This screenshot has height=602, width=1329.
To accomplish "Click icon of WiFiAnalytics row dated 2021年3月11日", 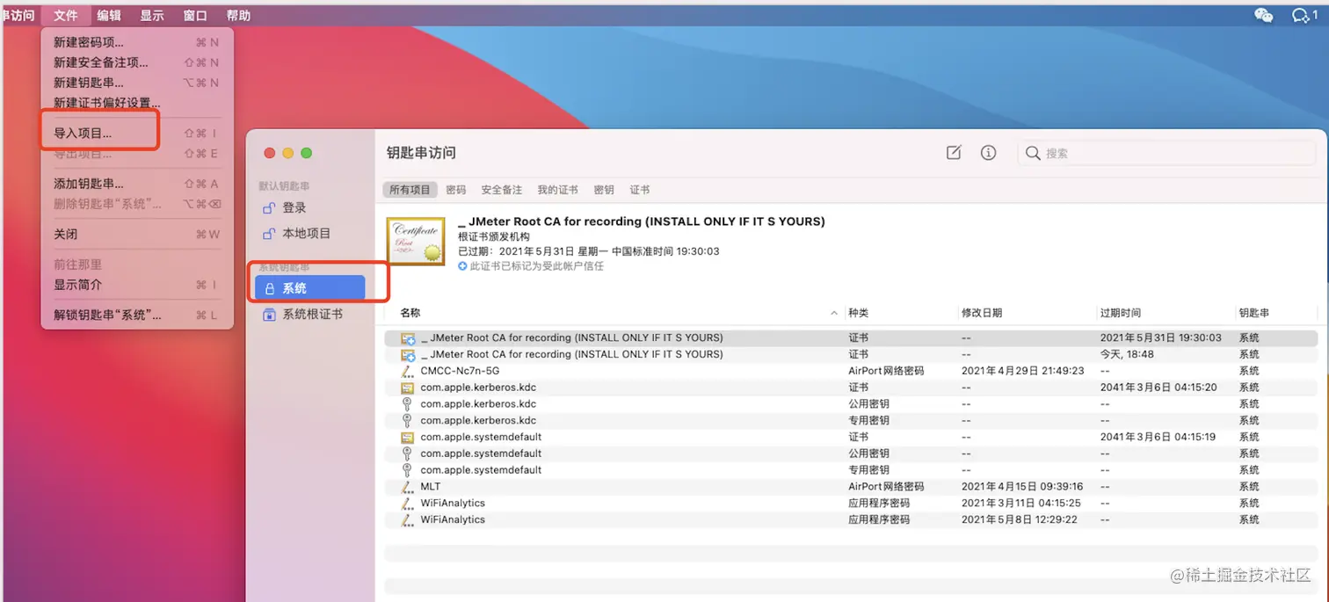I will [x=407, y=504].
